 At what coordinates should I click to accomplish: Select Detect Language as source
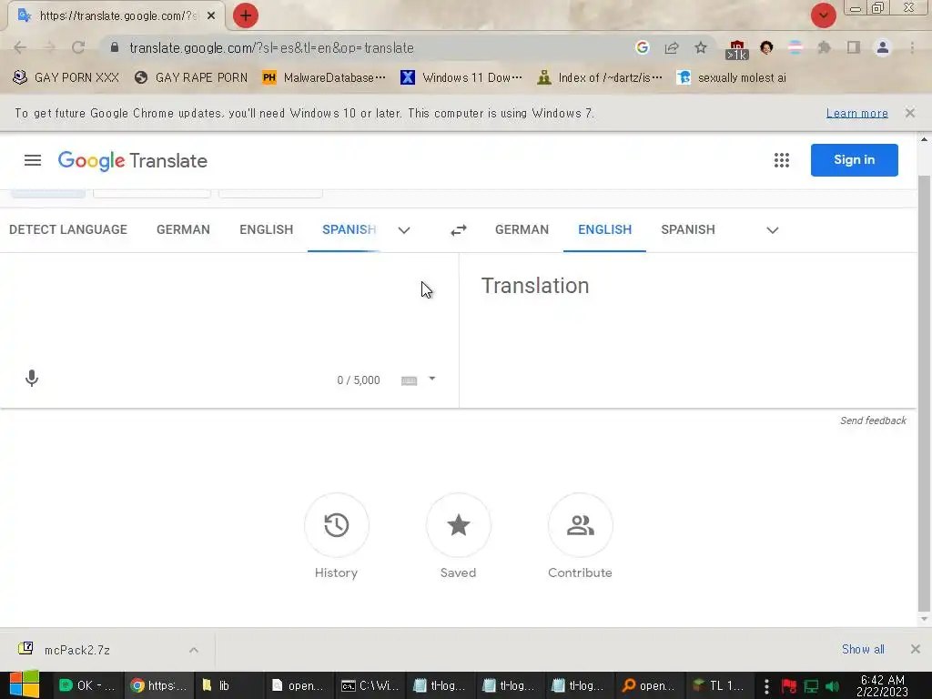point(68,229)
